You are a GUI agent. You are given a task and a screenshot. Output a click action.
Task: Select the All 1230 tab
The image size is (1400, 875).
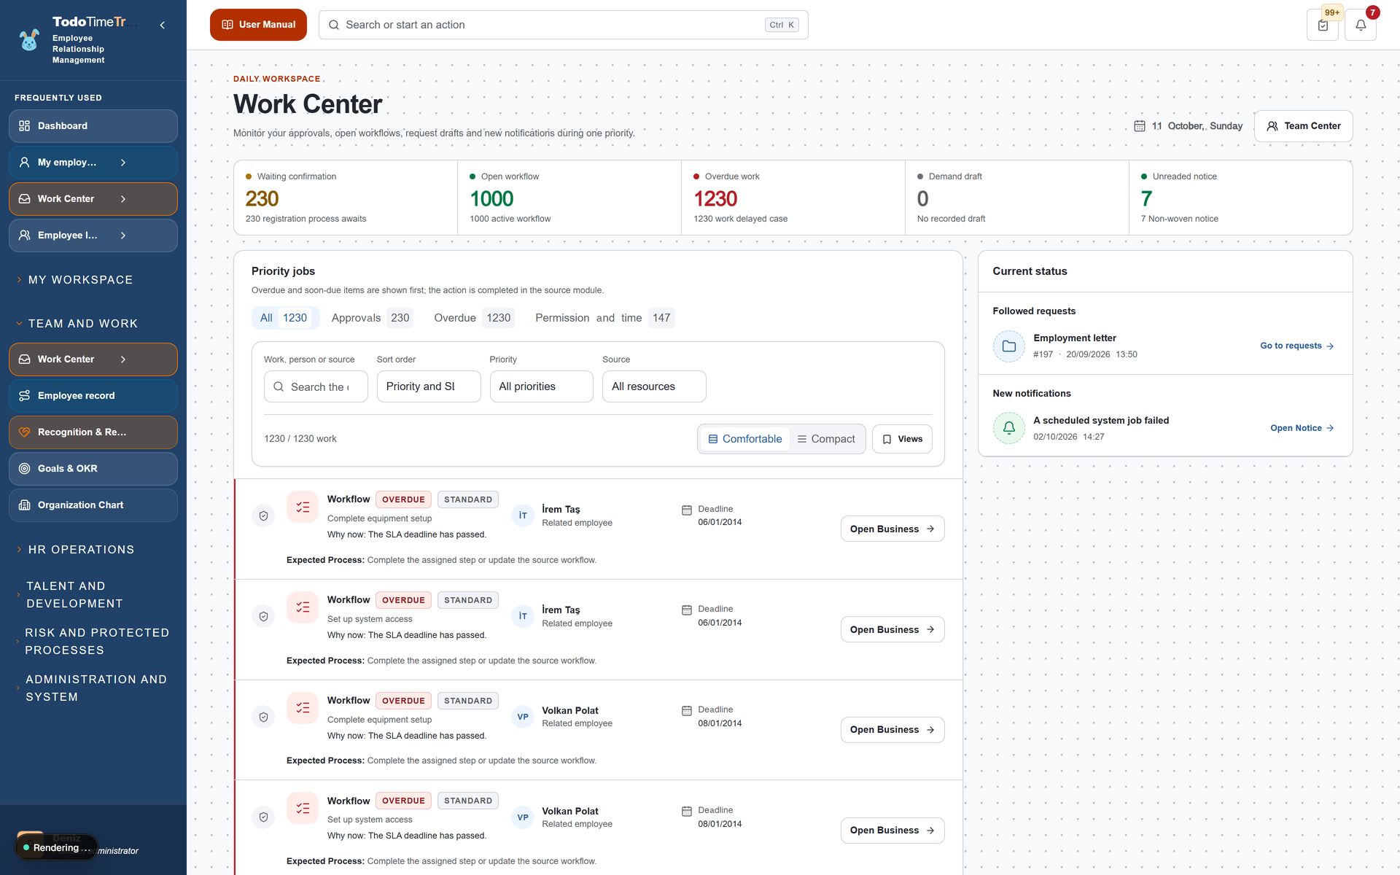click(285, 318)
